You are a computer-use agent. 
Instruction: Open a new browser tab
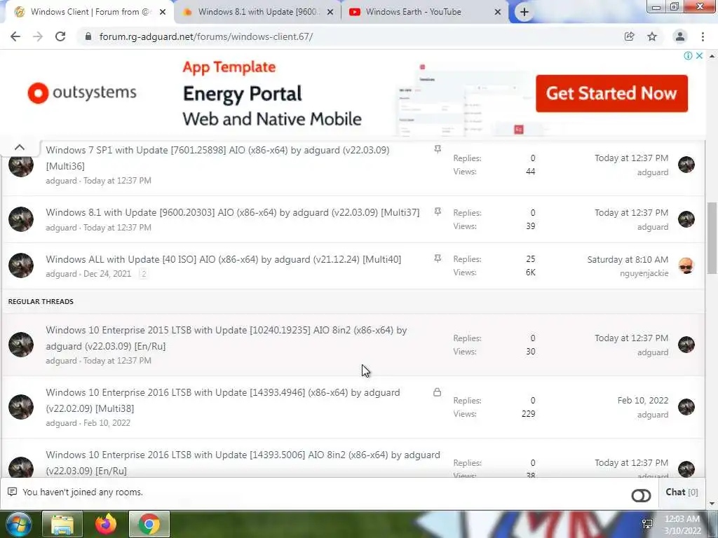(524, 13)
